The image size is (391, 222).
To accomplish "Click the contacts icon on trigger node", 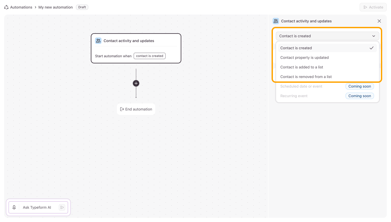I will pyautogui.click(x=98, y=41).
